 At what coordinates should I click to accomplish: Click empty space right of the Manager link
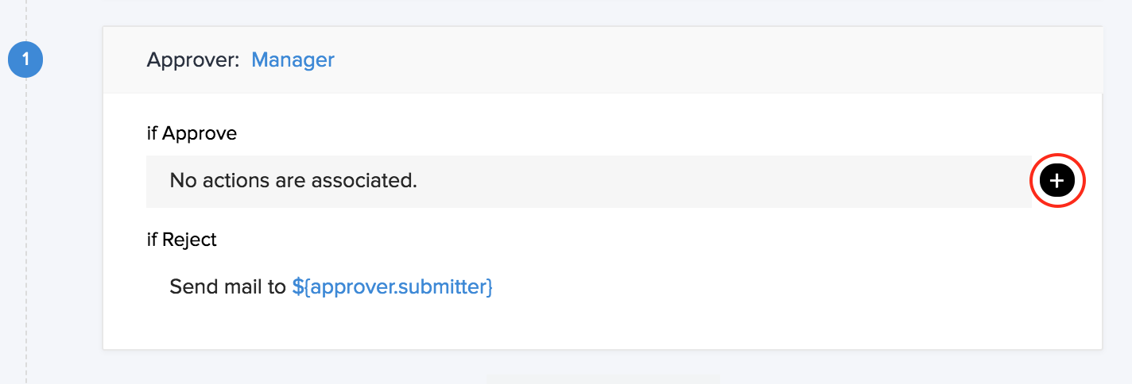pos(636,60)
